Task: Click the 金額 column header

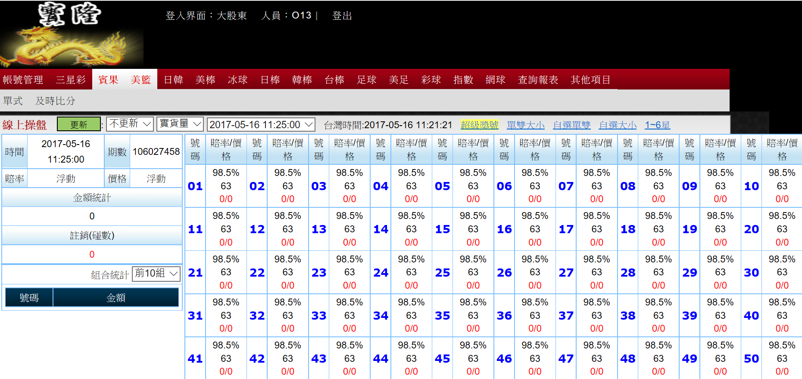Action: coord(116,298)
